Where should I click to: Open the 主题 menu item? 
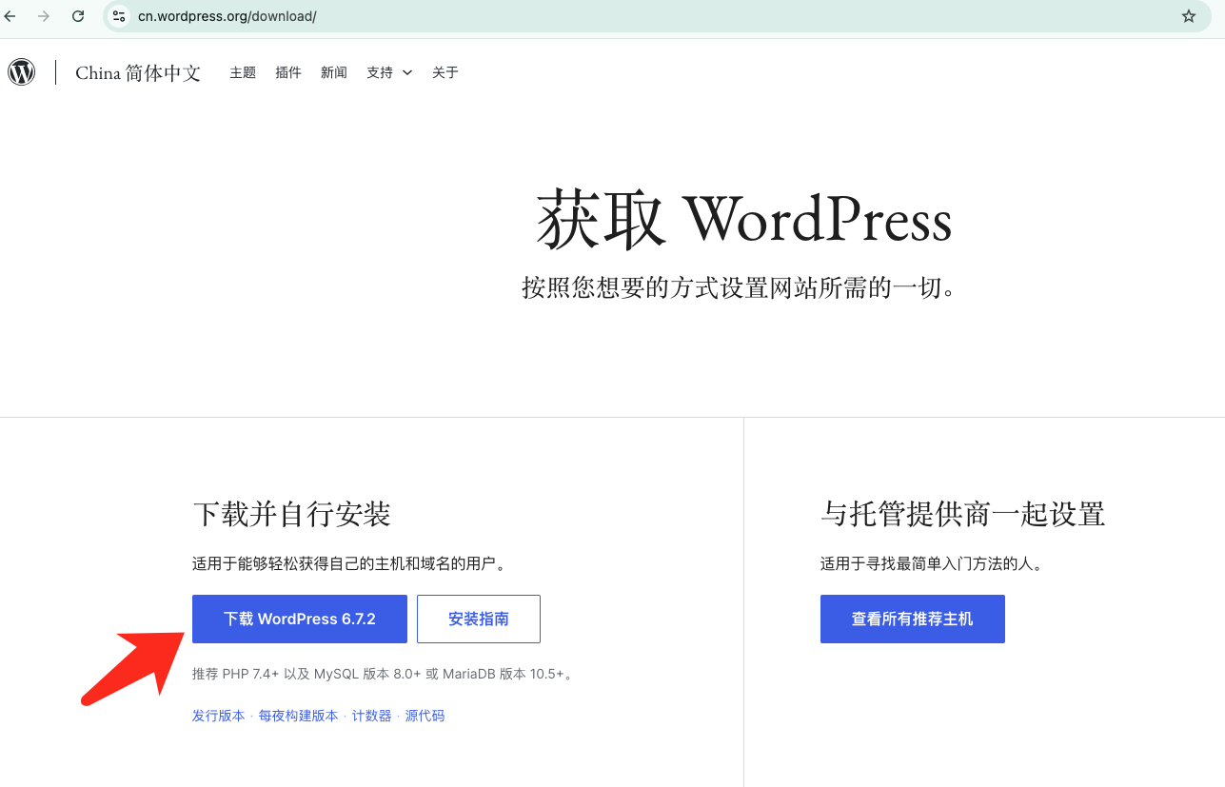(243, 72)
